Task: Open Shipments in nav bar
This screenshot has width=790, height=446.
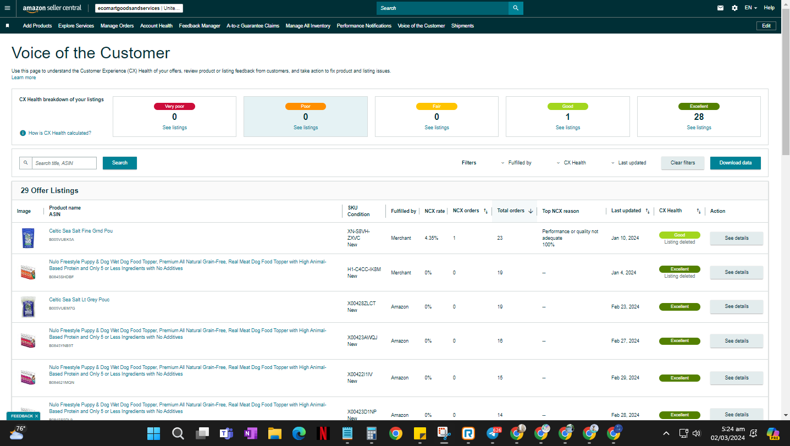Action: tap(462, 26)
